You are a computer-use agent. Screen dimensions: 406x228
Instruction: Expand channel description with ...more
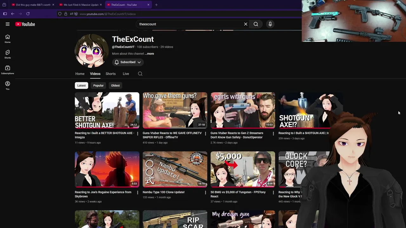[x=149, y=54]
